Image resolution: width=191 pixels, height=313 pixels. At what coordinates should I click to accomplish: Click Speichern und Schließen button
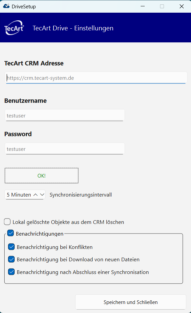click(x=131, y=302)
